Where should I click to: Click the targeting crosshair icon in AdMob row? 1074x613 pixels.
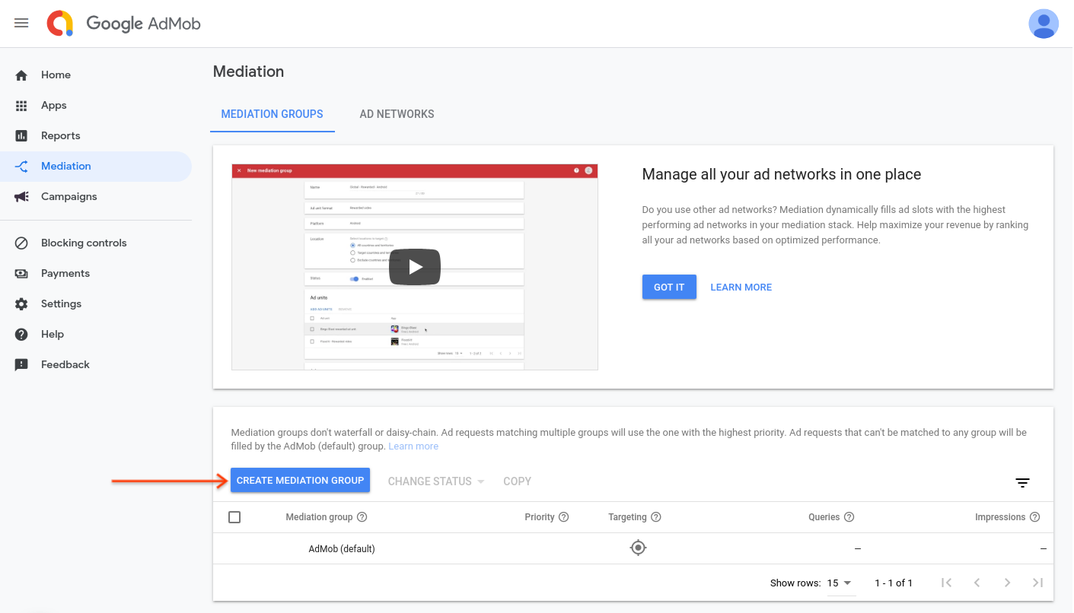point(638,548)
